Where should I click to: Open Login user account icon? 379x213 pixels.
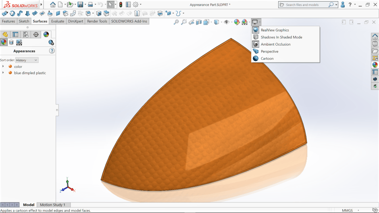pyautogui.click(x=342, y=4)
